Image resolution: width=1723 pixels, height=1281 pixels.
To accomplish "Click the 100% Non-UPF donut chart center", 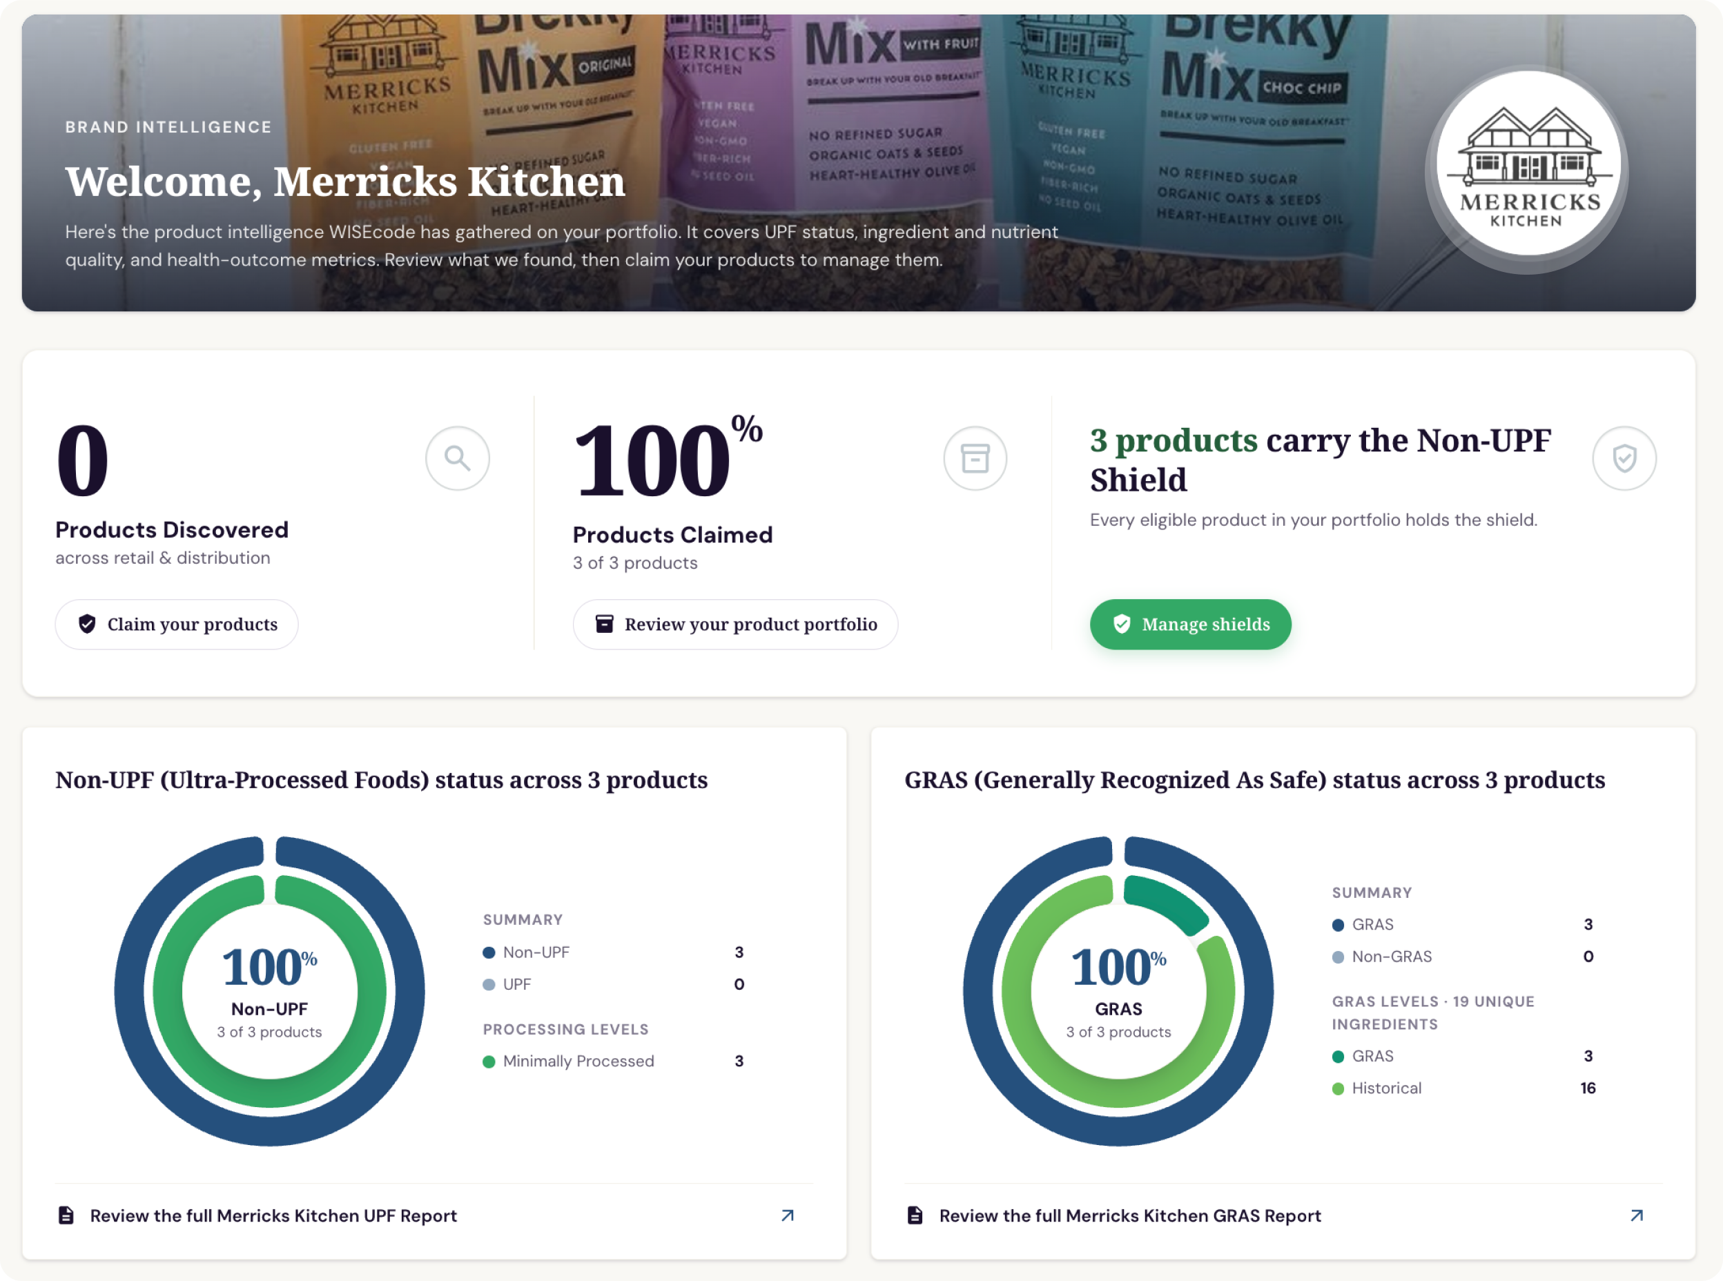I will coord(270,991).
